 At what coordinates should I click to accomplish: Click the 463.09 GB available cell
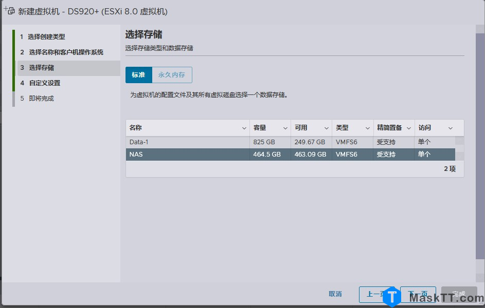(x=310, y=155)
